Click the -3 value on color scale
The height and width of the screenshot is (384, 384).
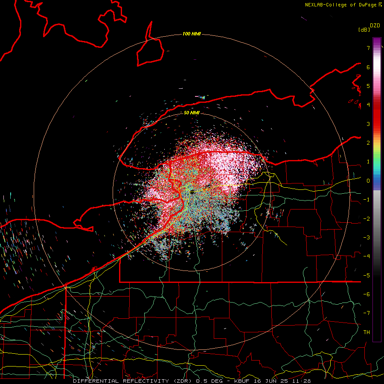click(367, 238)
